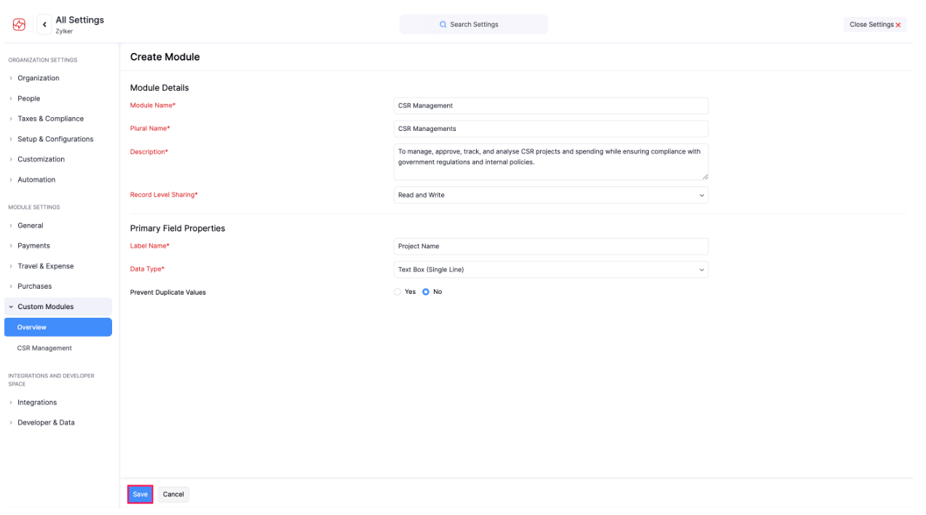Click the Cancel button

(173, 494)
